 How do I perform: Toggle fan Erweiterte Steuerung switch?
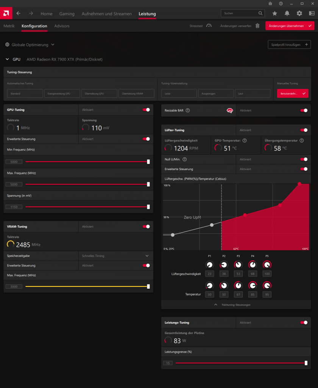pyautogui.click(x=304, y=169)
